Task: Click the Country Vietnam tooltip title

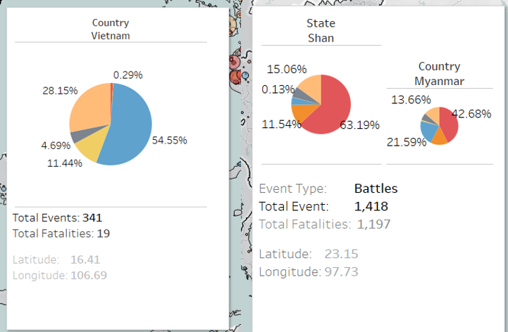Action: (111, 30)
